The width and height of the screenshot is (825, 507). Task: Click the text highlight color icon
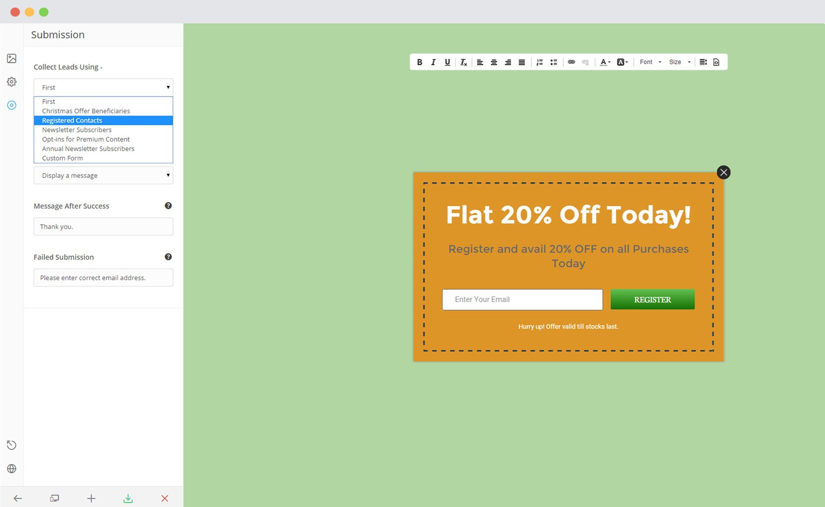[622, 62]
